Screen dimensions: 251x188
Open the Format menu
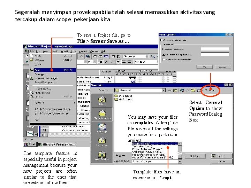(x=64, y=51)
